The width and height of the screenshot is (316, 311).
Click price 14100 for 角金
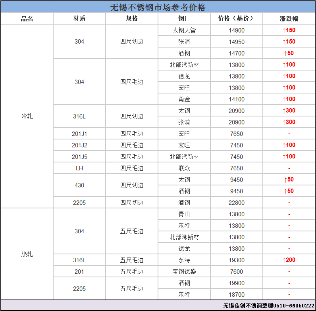click(x=237, y=99)
